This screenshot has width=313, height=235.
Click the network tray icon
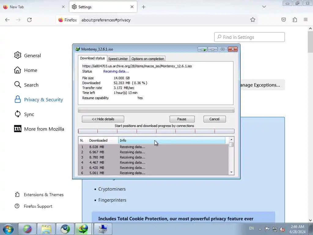pos(275,229)
